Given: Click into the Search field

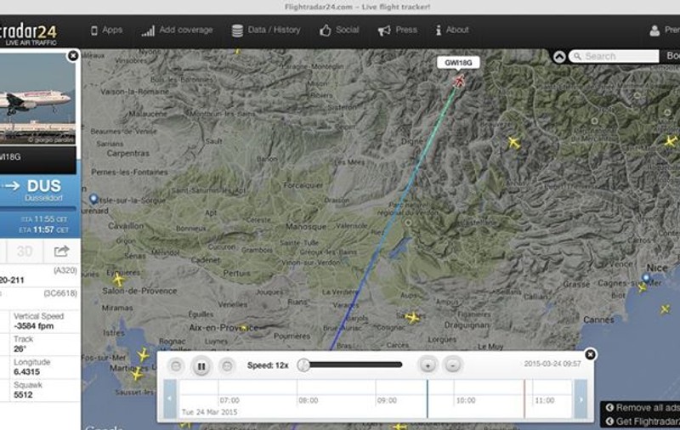Looking at the screenshot, I should (x=614, y=56).
